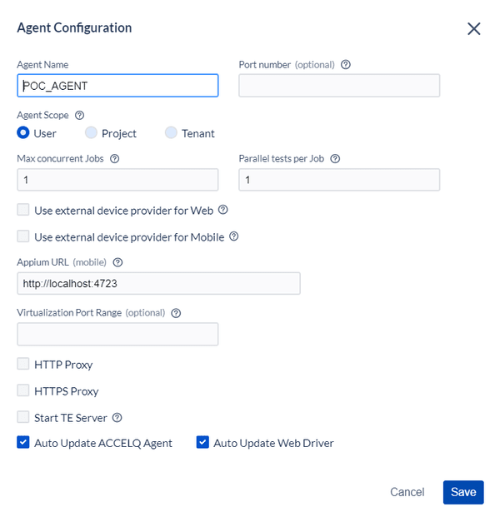Focus the Appium URL text field

(x=158, y=284)
